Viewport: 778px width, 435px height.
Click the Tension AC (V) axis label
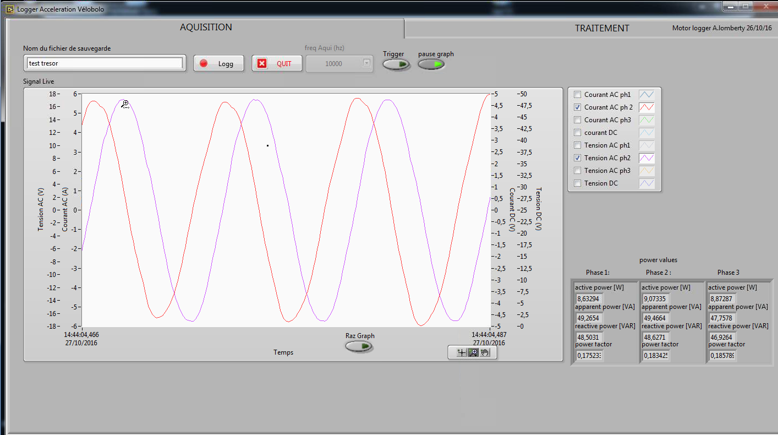click(41, 209)
